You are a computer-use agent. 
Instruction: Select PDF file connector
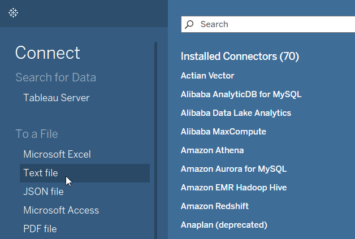(x=40, y=229)
